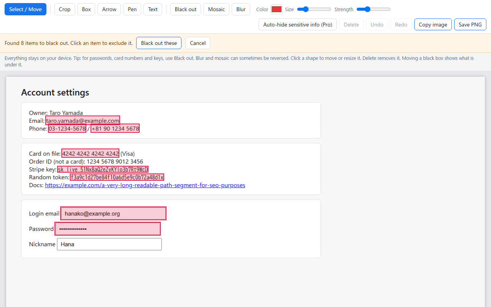Exclude the 4242 card number highlight
Screen dimensions: 491x307
point(91,153)
